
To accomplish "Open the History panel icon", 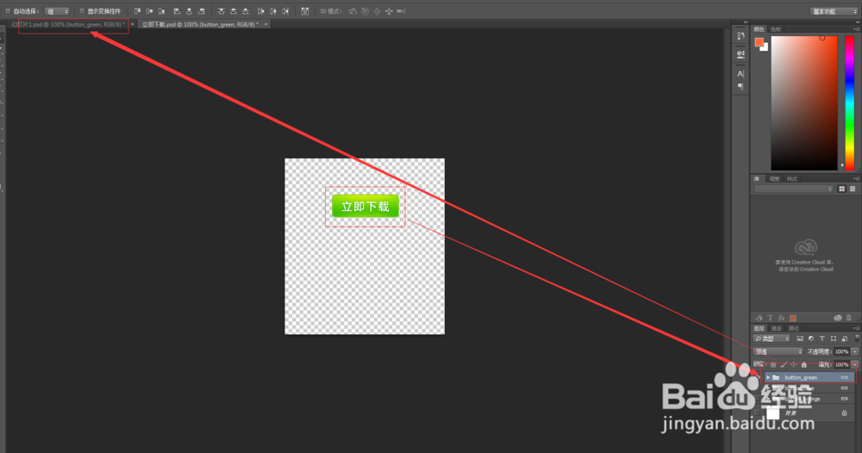I will click(740, 35).
